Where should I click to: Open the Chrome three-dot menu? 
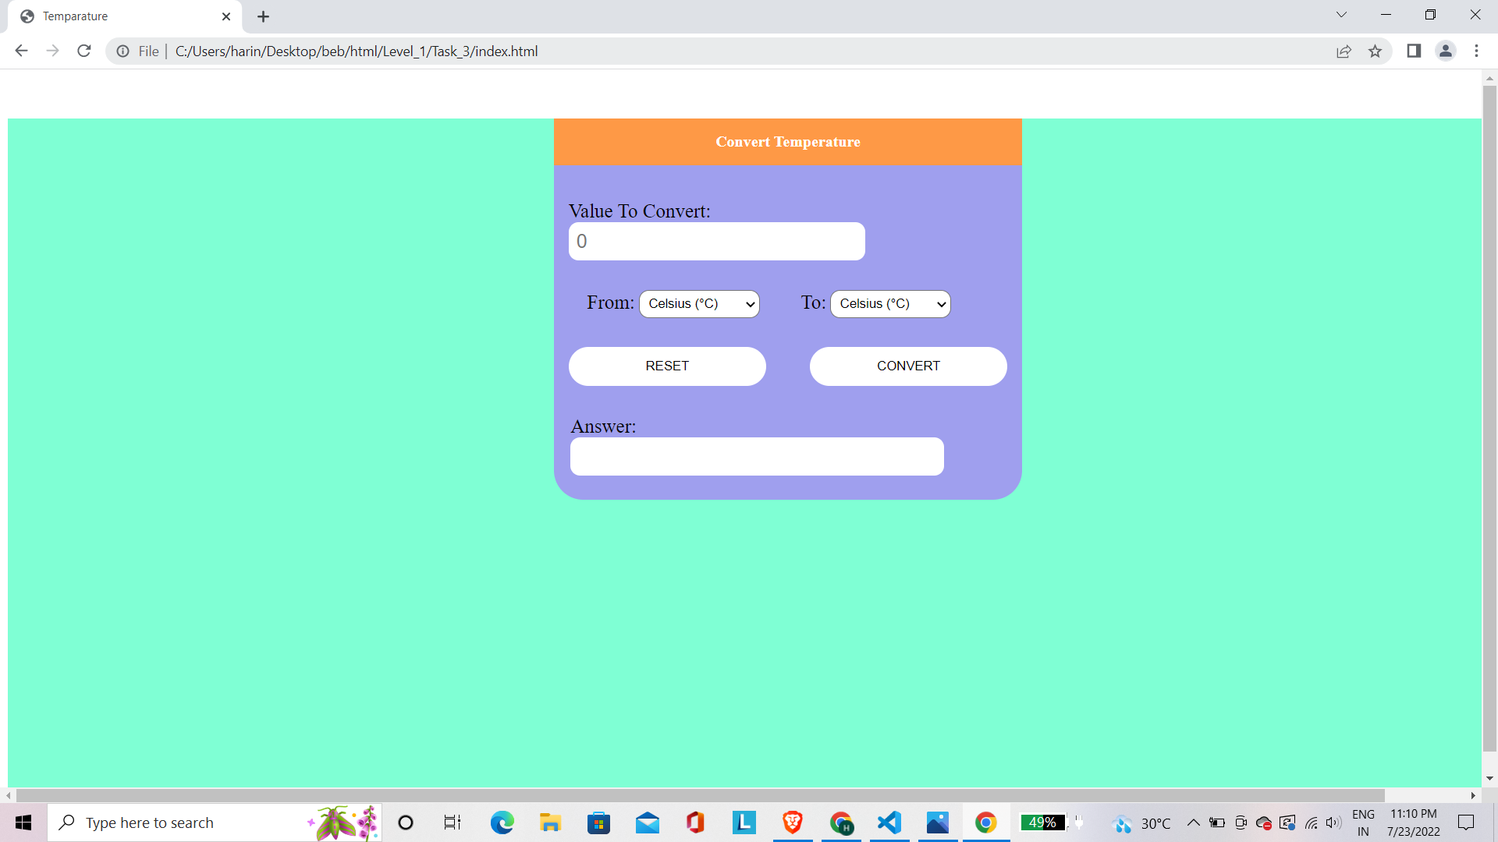pos(1476,51)
